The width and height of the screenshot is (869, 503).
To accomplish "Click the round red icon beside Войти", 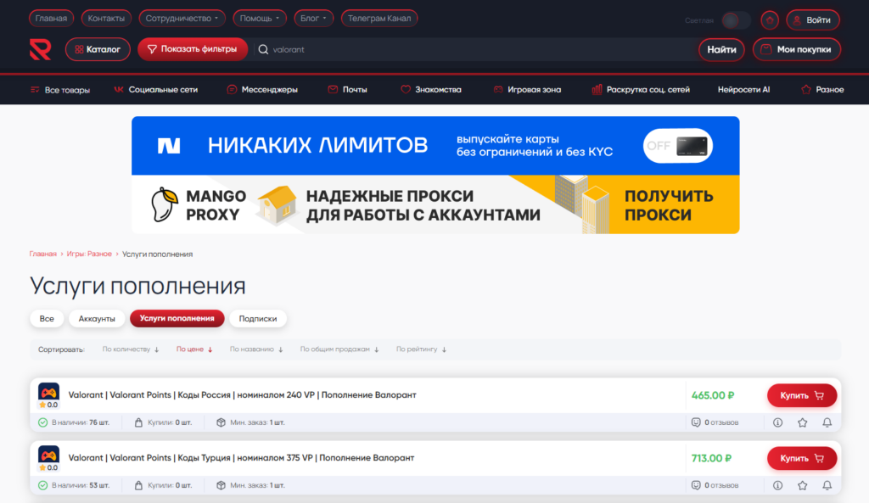I will coord(769,20).
